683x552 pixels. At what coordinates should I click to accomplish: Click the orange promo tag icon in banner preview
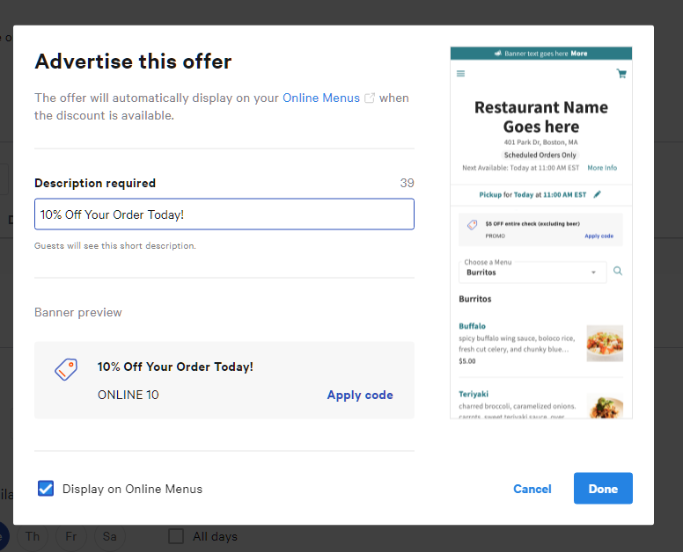point(66,370)
